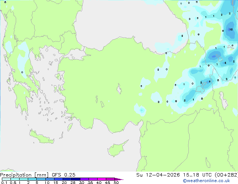Click the '25' legend scale label

click(73, 182)
